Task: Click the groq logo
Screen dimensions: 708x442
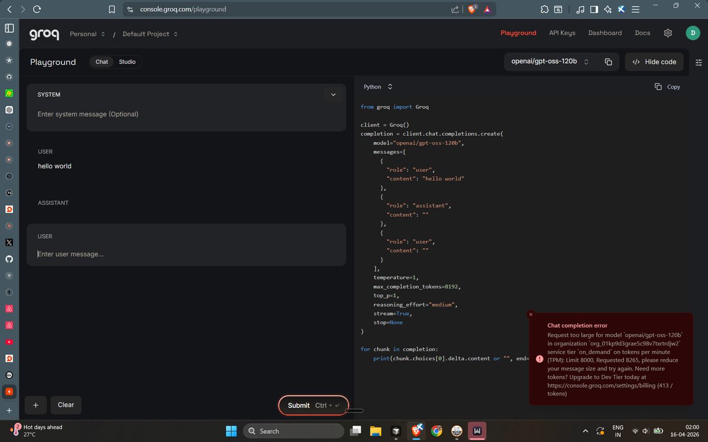Action: (x=44, y=34)
